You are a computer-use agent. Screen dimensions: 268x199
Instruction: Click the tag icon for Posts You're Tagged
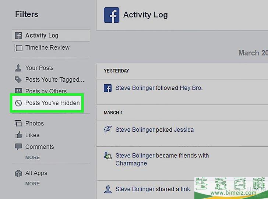[x=18, y=79]
